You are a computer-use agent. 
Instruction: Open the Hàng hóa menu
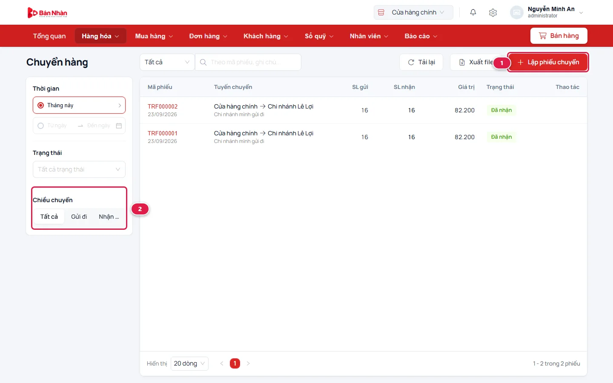pos(100,36)
